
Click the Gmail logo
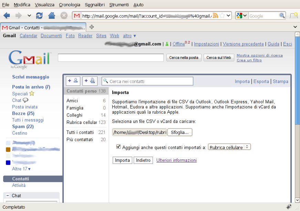tap(30, 60)
